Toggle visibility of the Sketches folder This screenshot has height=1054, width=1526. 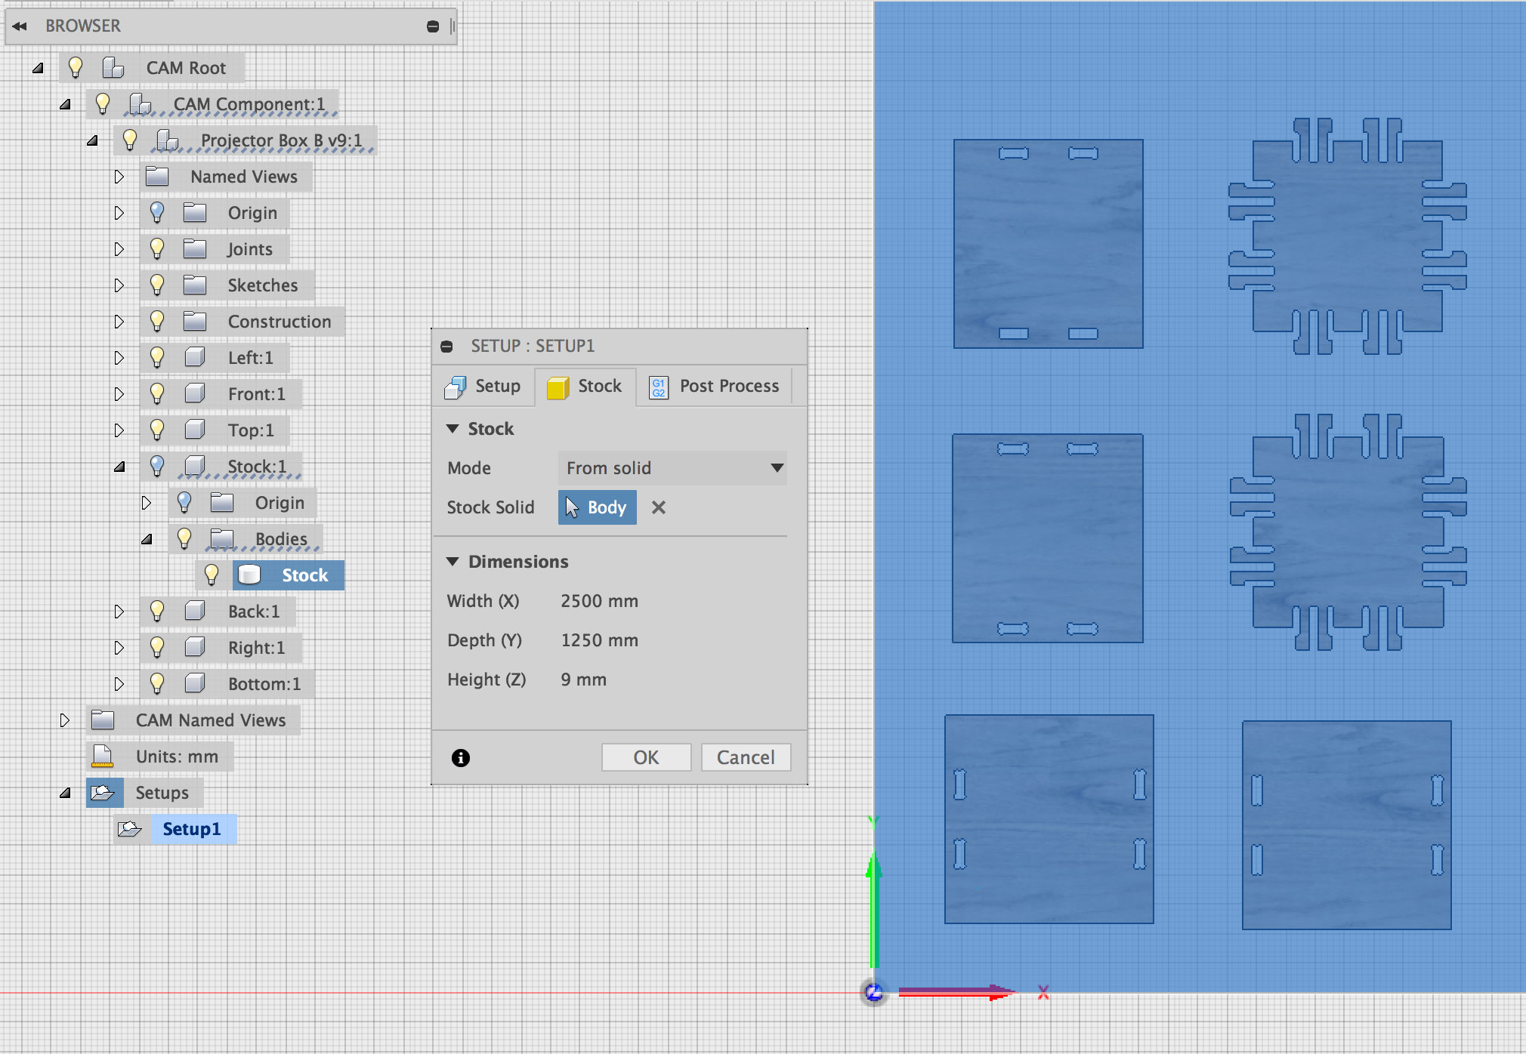pos(157,285)
